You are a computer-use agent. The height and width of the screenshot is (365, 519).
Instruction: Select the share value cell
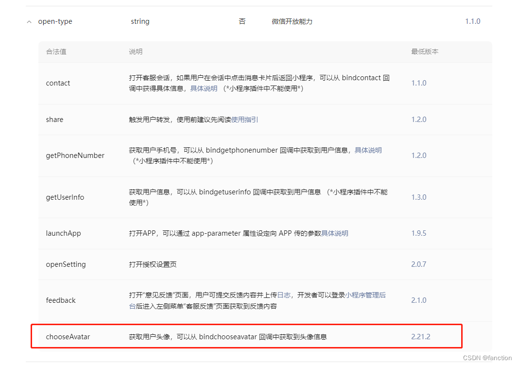coord(54,120)
